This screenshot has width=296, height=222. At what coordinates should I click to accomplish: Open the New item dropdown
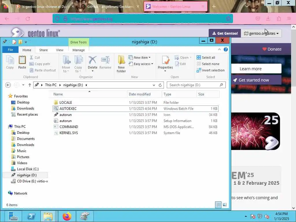139,58
